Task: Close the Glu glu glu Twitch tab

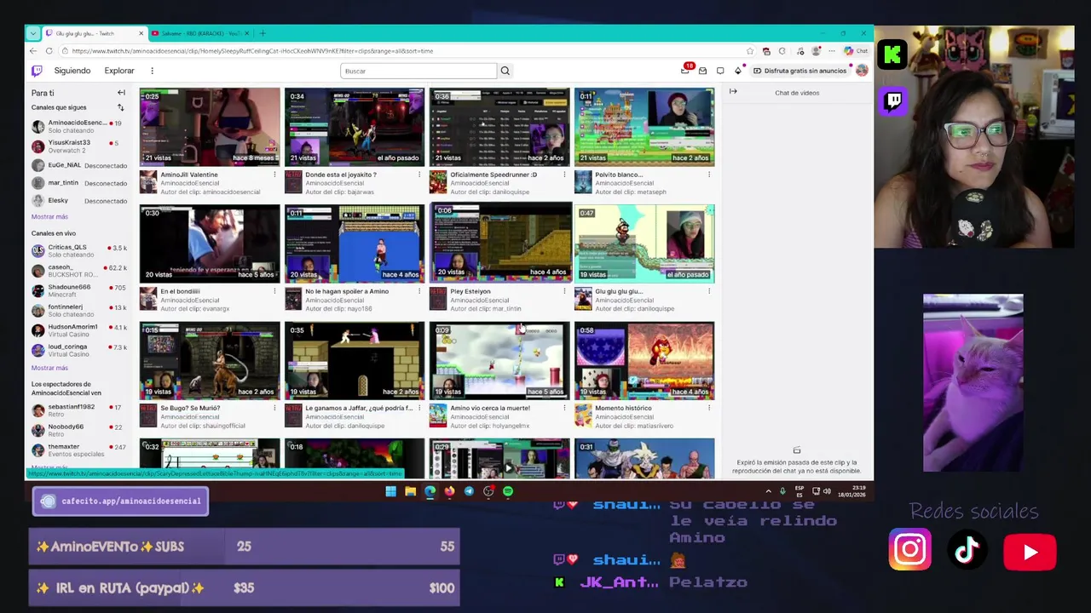Action: [141, 33]
